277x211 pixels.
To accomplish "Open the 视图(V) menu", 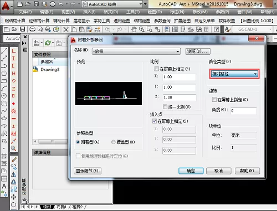I will (x=68, y=12).
